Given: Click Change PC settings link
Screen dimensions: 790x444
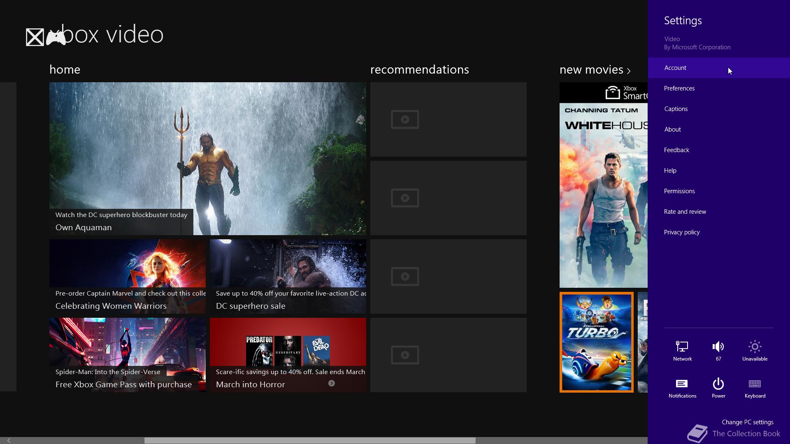Looking at the screenshot, I should click(748, 422).
